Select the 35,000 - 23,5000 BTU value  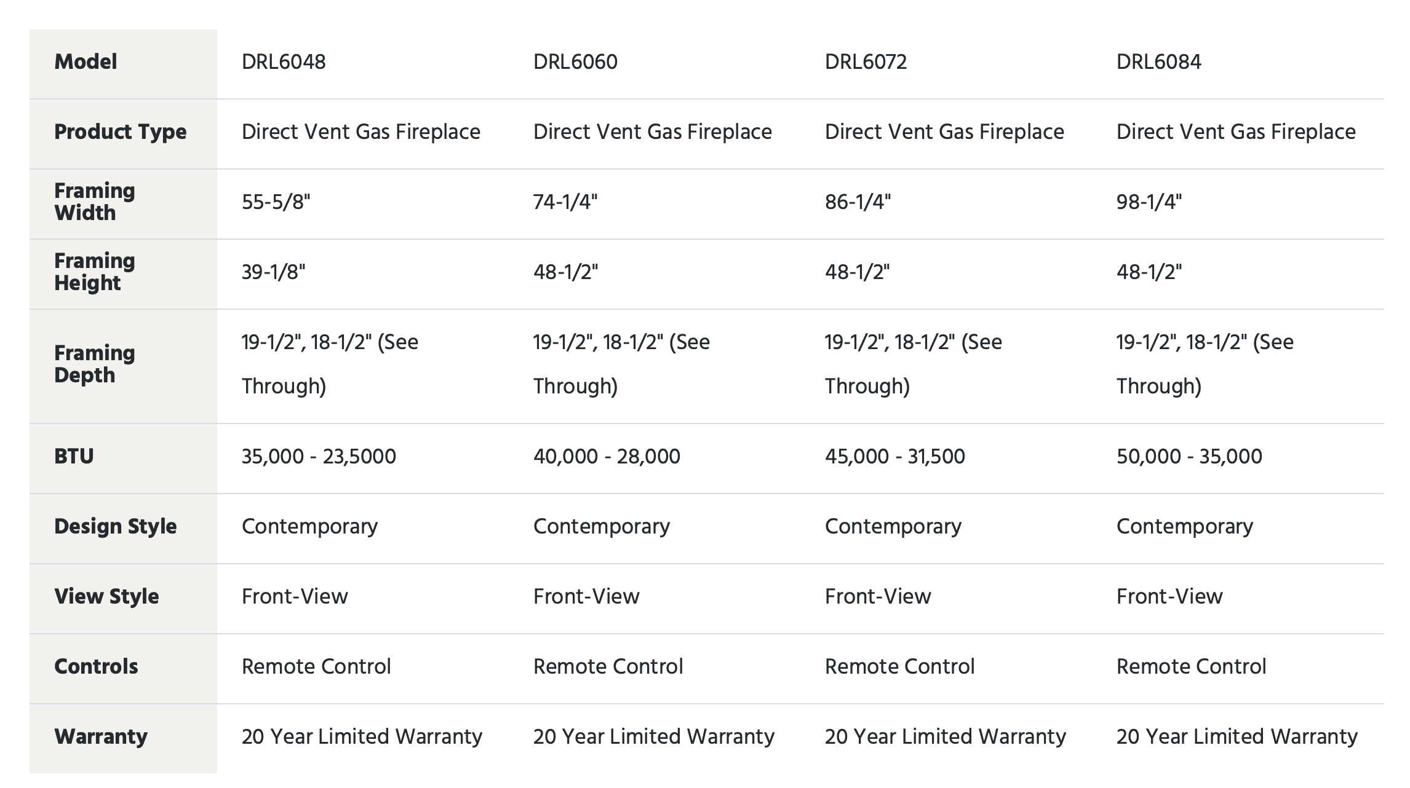pyautogui.click(x=319, y=457)
